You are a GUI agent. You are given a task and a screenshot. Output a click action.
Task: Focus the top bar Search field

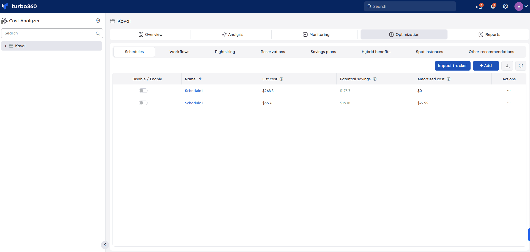click(410, 6)
